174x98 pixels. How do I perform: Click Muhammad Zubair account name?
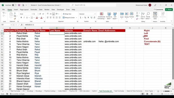click(141, 5)
